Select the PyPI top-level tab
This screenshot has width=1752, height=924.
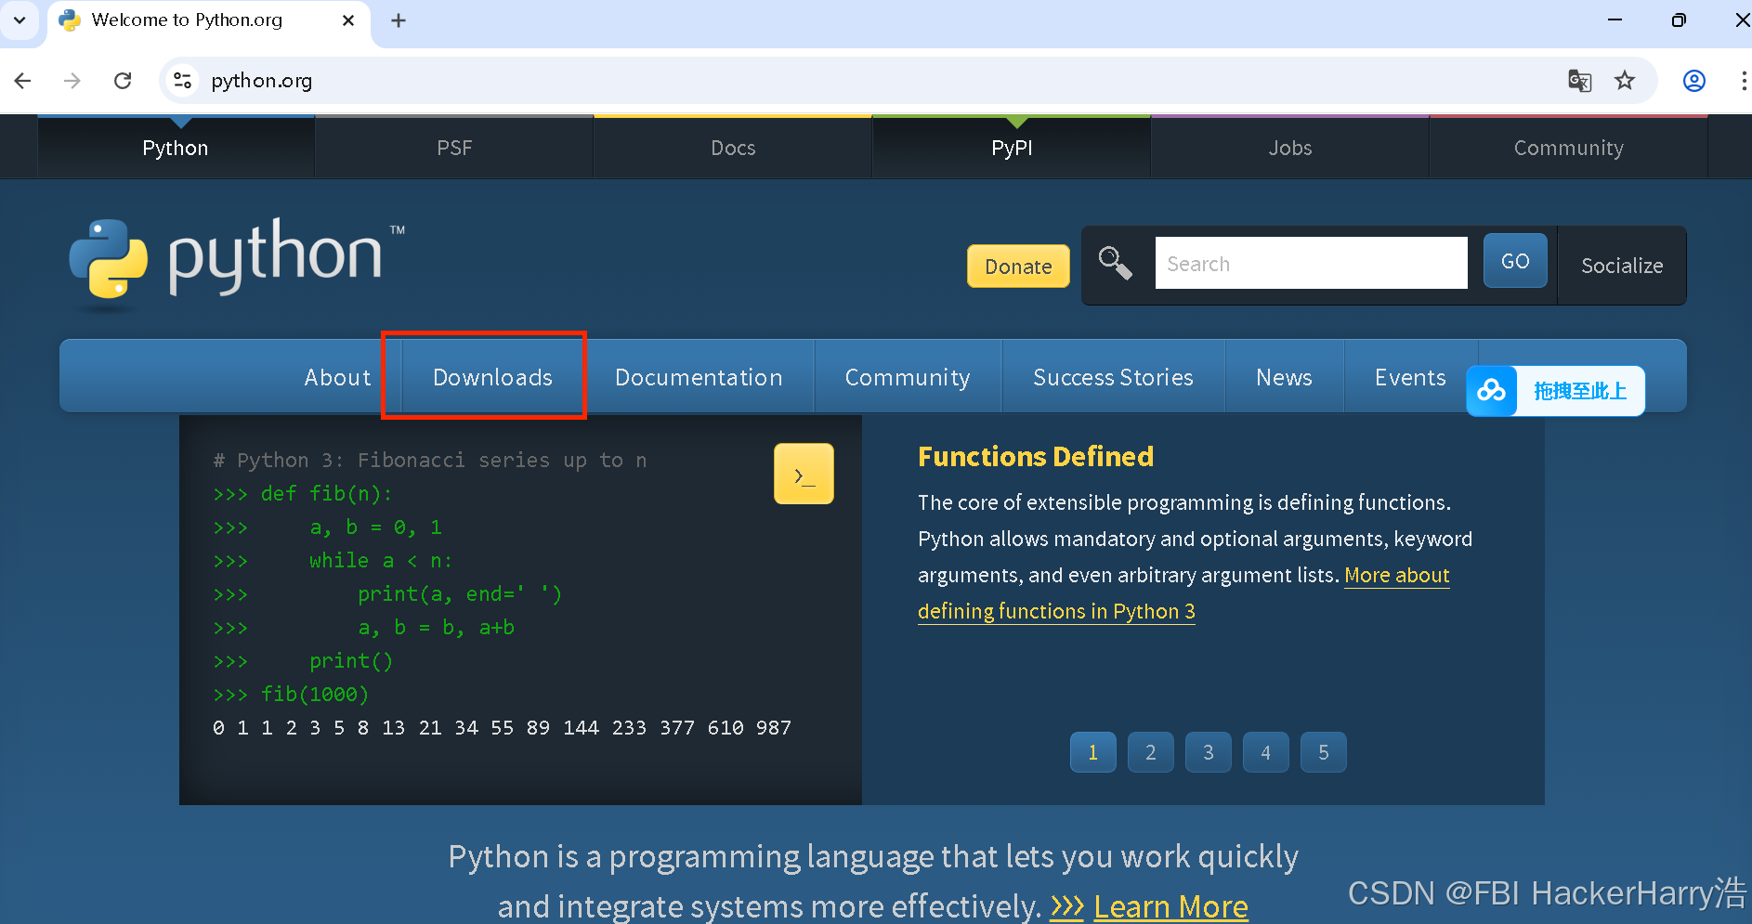point(1012,148)
